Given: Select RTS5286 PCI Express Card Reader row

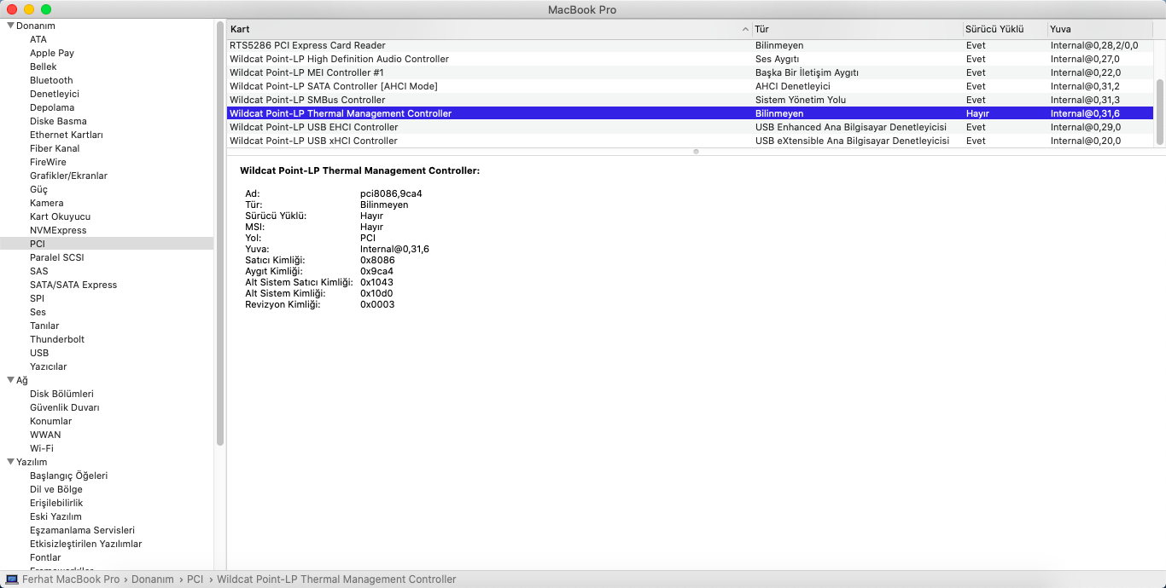Looking at the screenshot, I should 307,45.
